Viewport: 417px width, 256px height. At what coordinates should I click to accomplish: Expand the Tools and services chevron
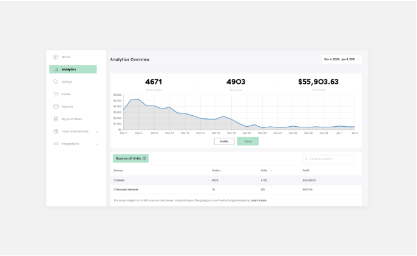coord(97,132)
